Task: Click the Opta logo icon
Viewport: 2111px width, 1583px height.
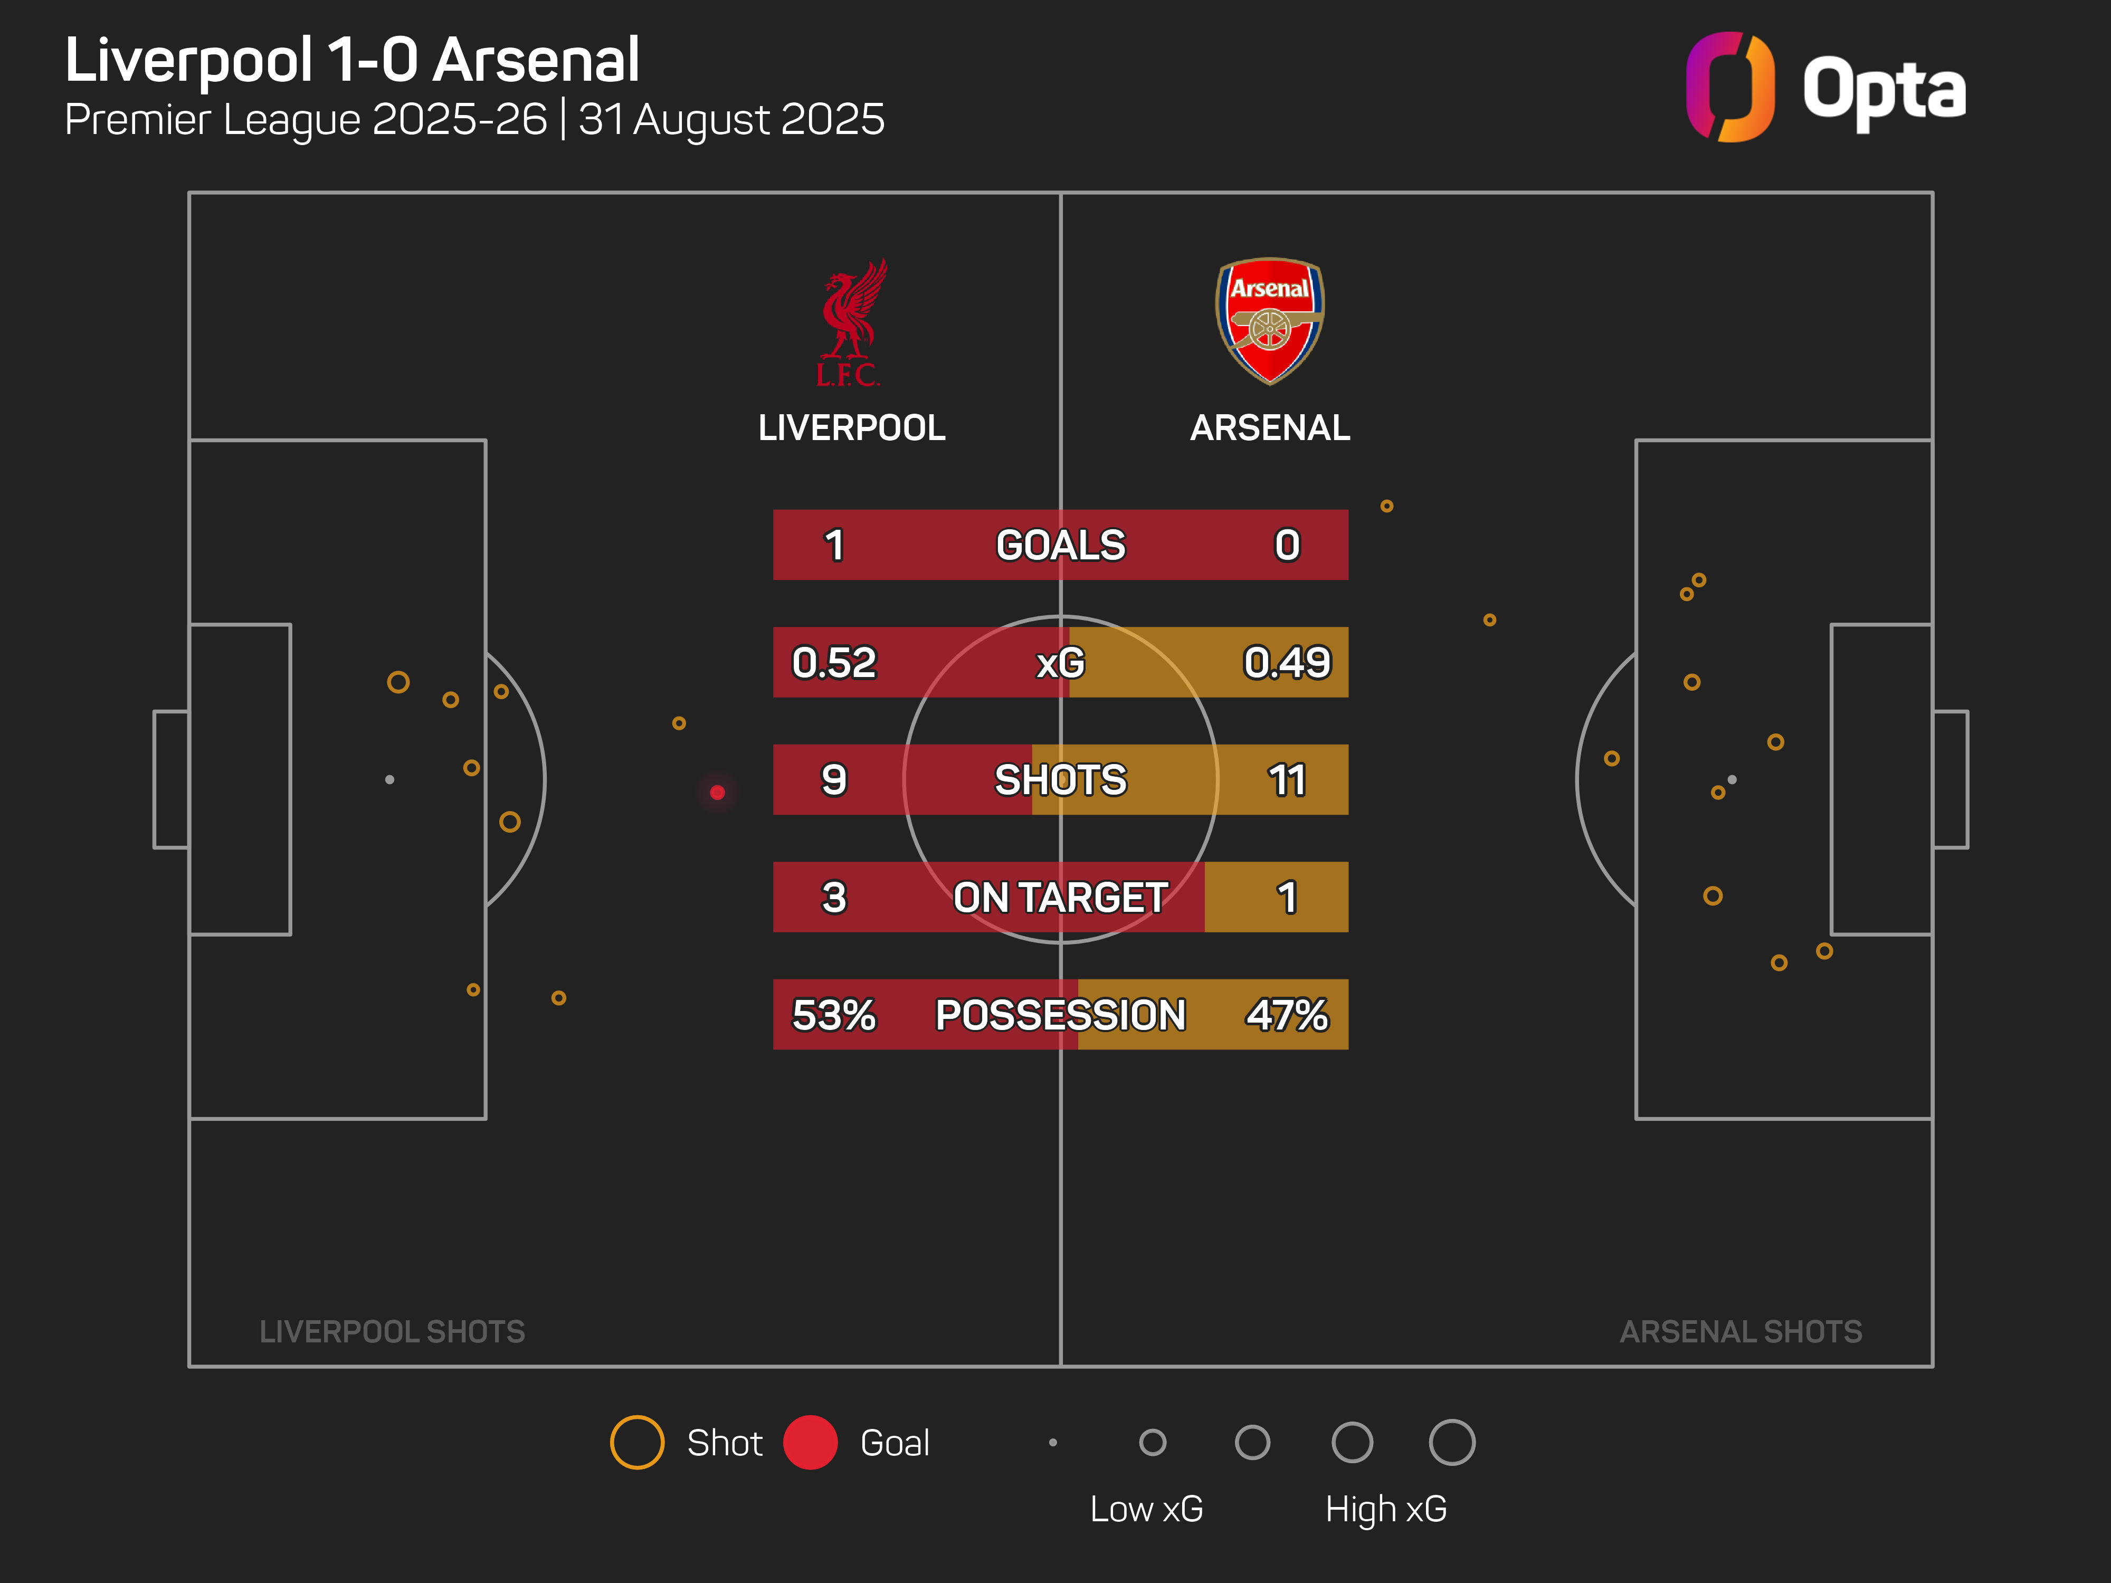Action: tap(1729, 88)
